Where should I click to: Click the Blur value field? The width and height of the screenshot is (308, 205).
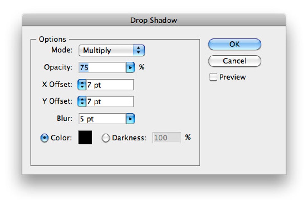[x=102, y=119]
